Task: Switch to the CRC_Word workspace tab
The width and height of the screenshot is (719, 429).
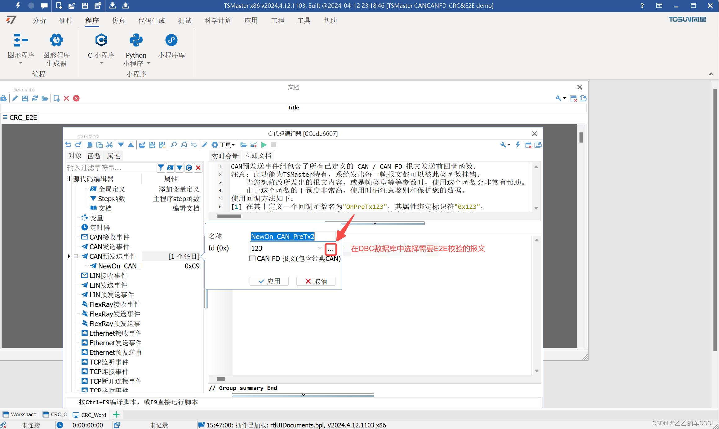Action: (x=89, y=415)
